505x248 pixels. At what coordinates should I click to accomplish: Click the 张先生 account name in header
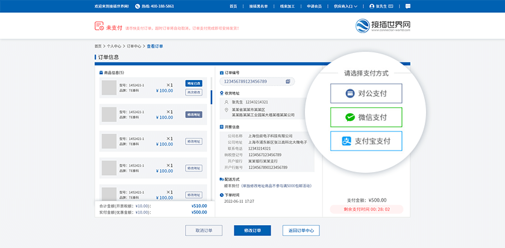coord(381,6)
